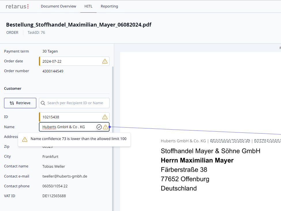Click Herrn Maximilian Mayer in document
Viewport: 281px width, 211px height.
click(x=197, y=160)
